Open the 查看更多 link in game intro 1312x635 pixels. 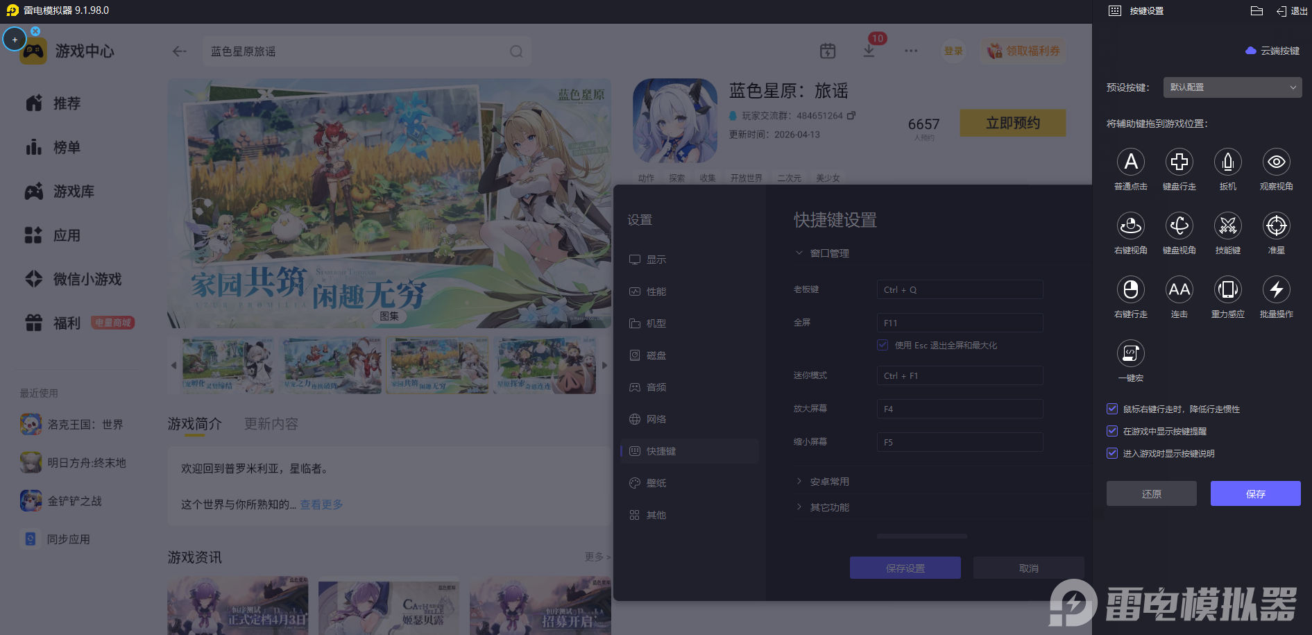[321, 505]
